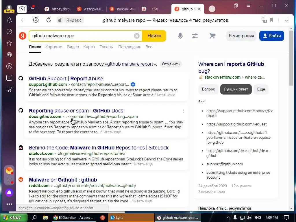Select Карты search category

pyautogui.click(x=89, y=47)
